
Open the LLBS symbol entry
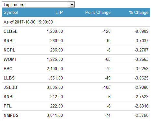pyautogui.click(x=9, y=78)
